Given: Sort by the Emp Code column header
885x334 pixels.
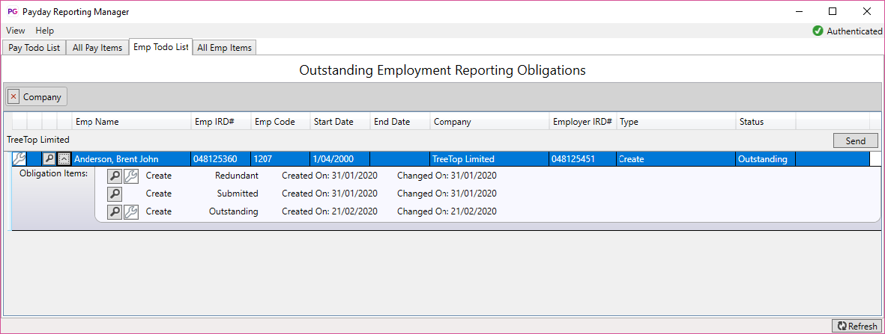Looking at the screenshot, I should point(281,122).
